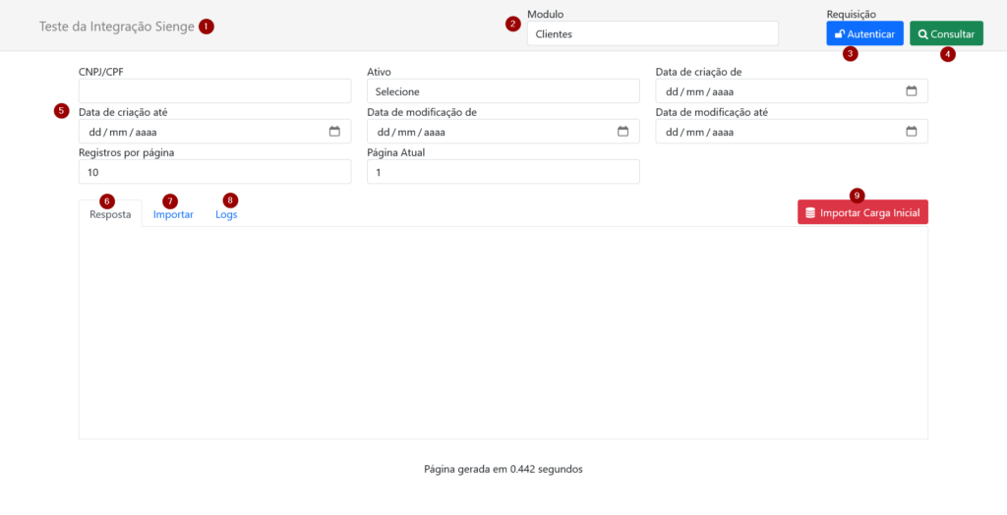Switch to the Importar tab
This screenshot has height=515, width=1007.
click(x=173, y=214)
